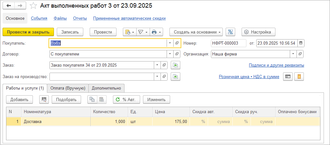Click the Номенклатура column header
The height and width of the screenshot is (145, 330).
pyautogui.click(x=56, y=112)
